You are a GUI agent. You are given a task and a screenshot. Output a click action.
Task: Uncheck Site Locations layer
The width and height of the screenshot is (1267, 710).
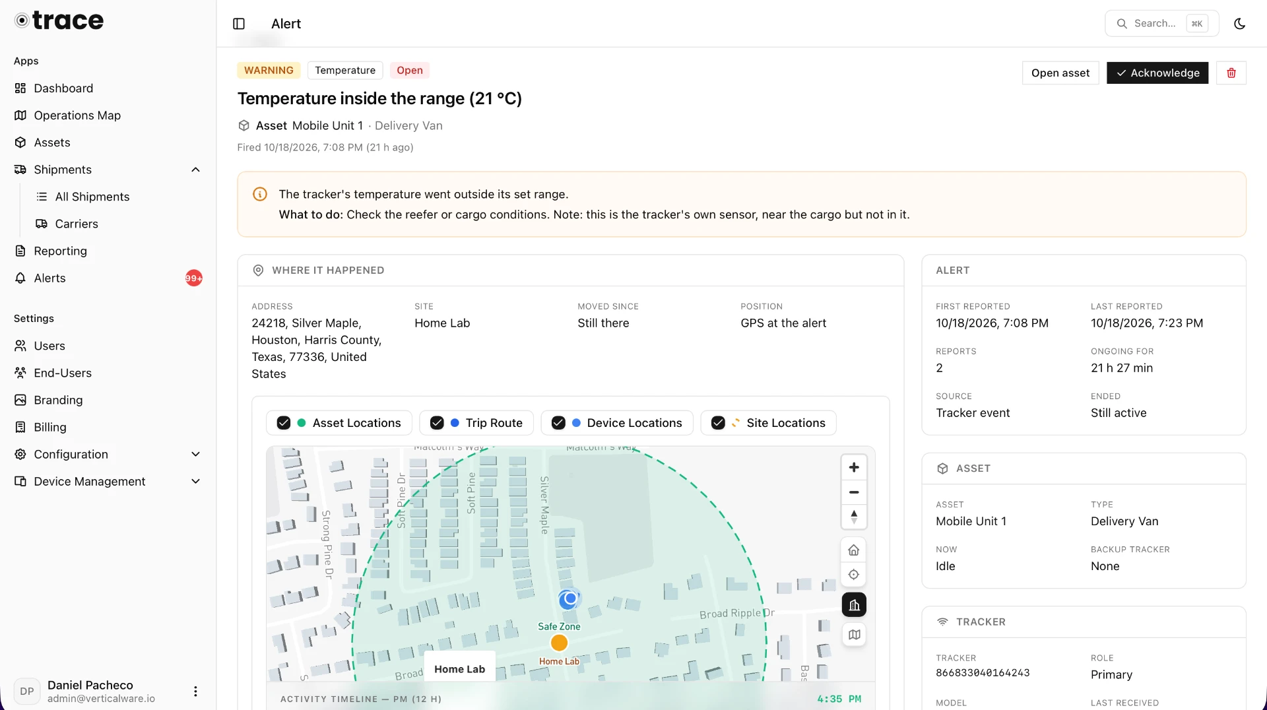click(718, 423)
